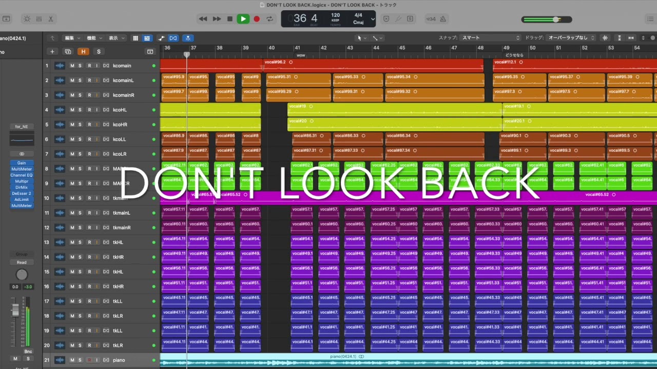Image resolution: width=657 pixels, height=369 pixels.
Task: Click the channel strip volume fader
Action: [x=15, y=310]
